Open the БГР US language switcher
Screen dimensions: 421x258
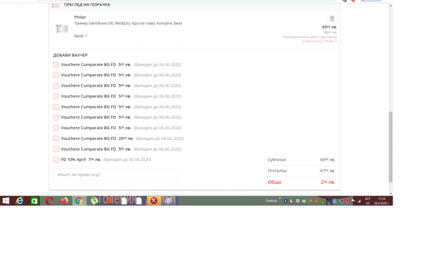367,201
